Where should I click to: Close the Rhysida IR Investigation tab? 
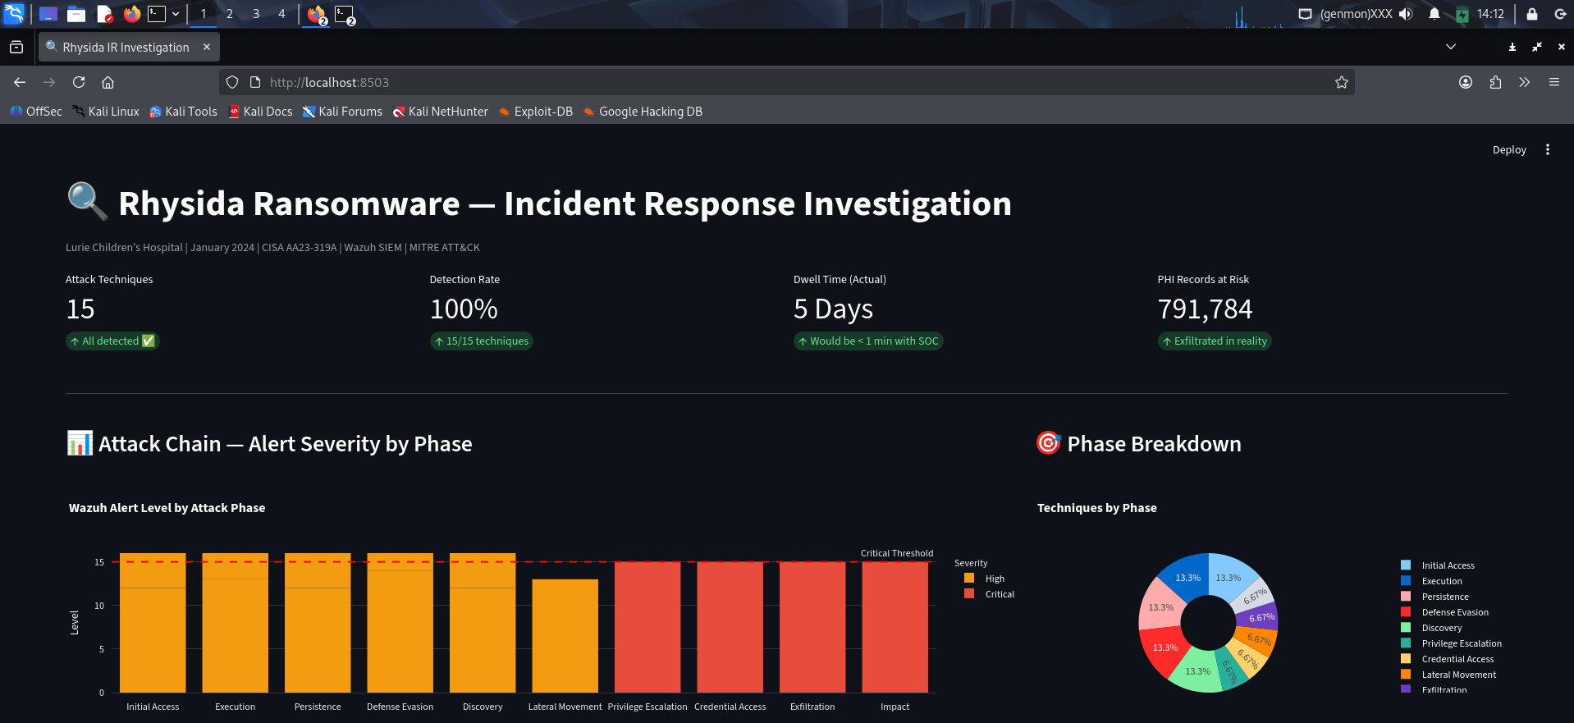pyautogui.click(x=207, y=47)
